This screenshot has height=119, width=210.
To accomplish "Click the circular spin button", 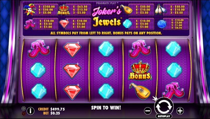I will coord(164,107).
